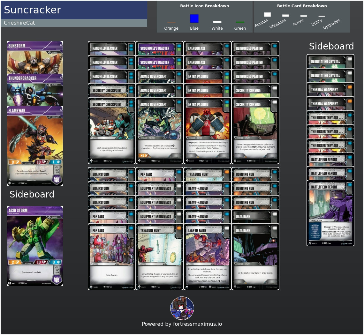
Task: Click the 'Armor' chart label
Action: point(298,22)
